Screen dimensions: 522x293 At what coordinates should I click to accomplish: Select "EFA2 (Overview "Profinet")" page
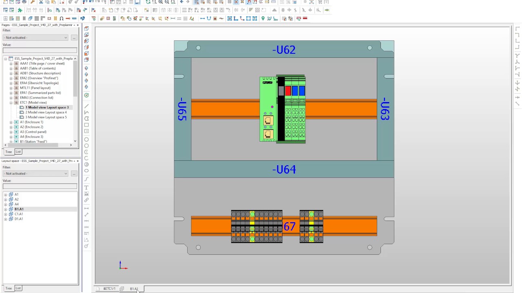(39, 78)
